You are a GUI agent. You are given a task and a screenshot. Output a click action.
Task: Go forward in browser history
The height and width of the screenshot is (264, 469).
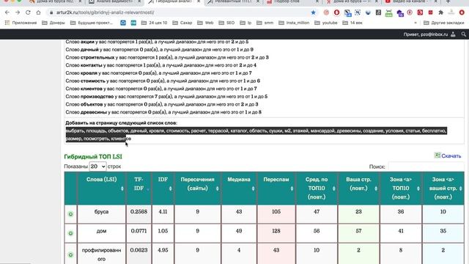(18, 12)
